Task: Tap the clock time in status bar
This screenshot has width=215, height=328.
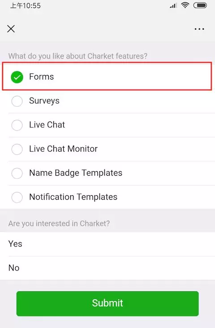Action: pos(26,6)
